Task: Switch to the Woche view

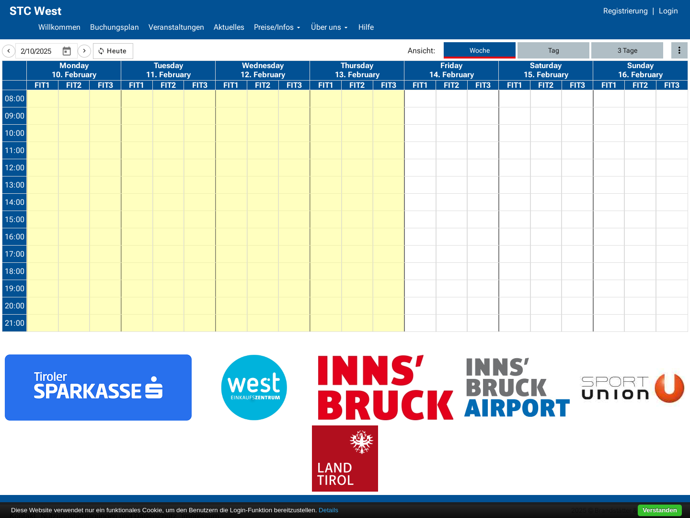Action: [x=480, y=50]
